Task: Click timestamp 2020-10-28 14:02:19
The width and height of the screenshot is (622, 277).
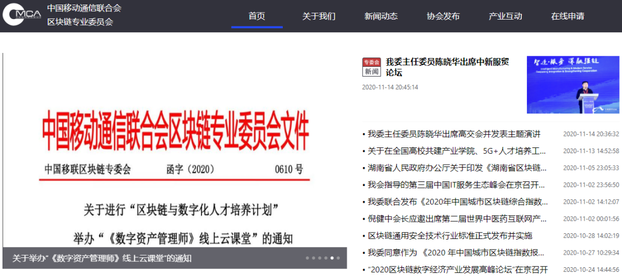Action: [591, 236]
